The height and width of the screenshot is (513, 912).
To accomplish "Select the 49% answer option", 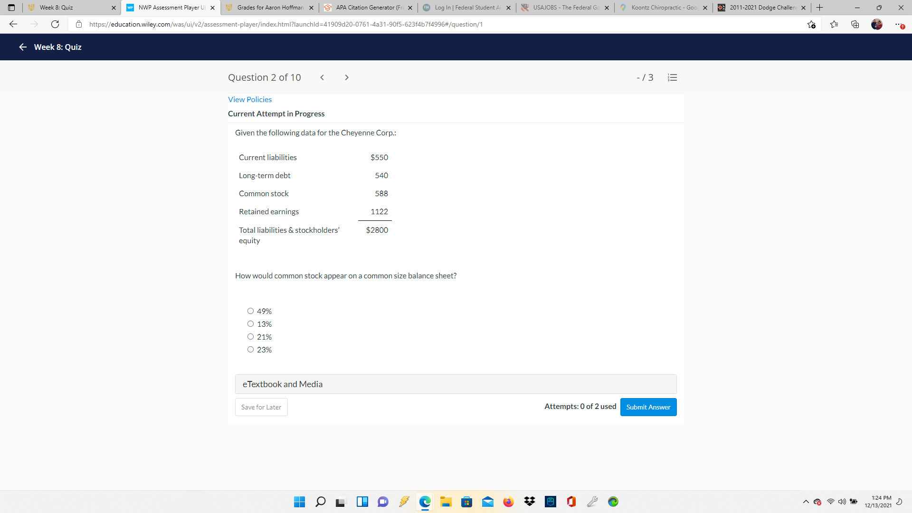I will pos(251,311).
